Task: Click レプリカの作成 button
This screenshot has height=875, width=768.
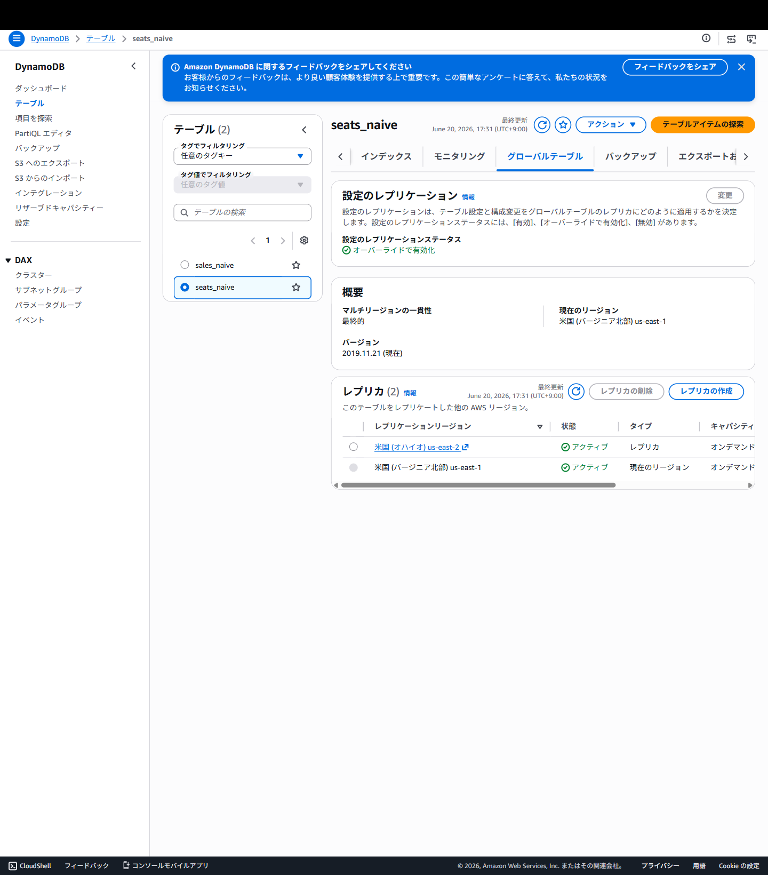Action: coord(706,392)
